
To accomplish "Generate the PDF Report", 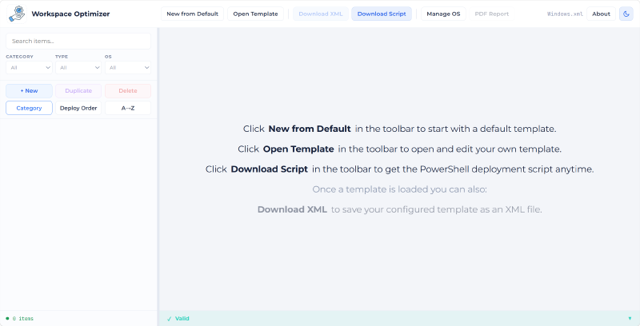I will pyautogui.click(x=492, y=14).
